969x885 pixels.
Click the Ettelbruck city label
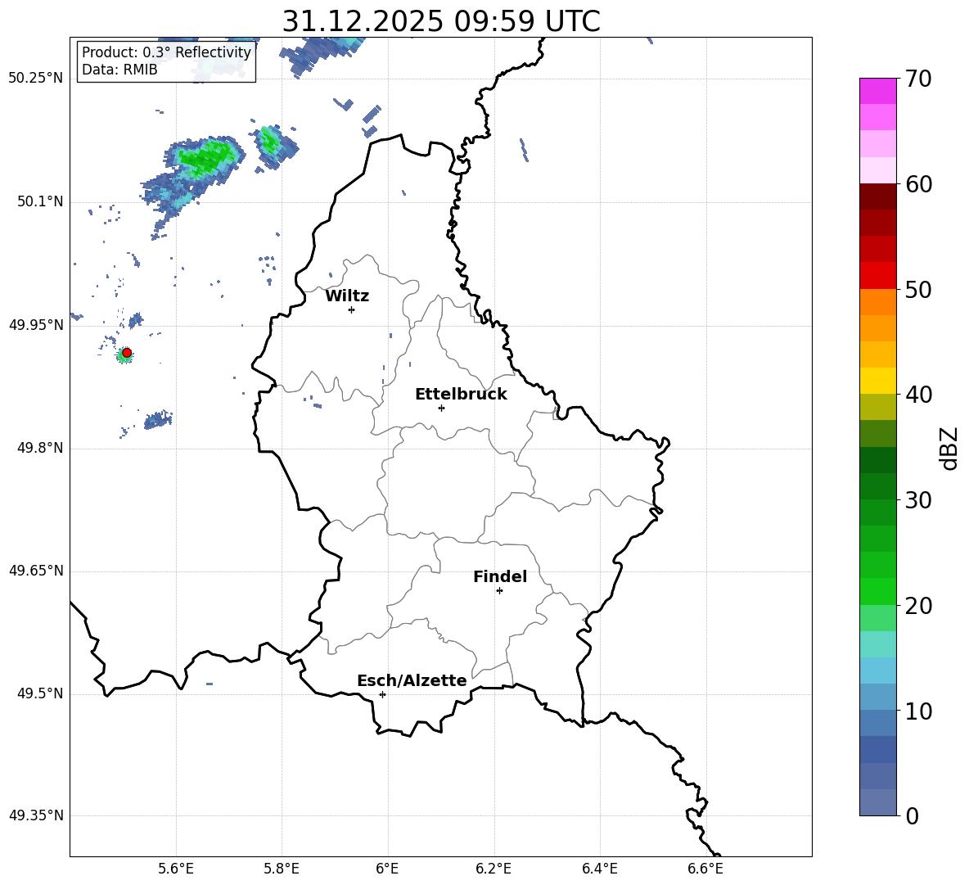461,395
